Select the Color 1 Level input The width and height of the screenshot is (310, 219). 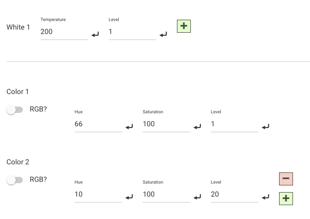point(234,124)
